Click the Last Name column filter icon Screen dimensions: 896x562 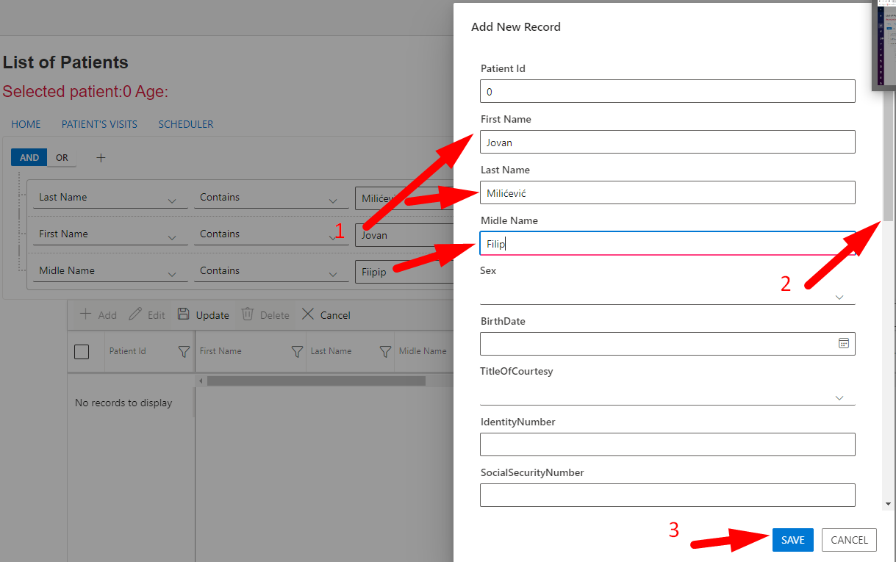(x=384, y=352)
